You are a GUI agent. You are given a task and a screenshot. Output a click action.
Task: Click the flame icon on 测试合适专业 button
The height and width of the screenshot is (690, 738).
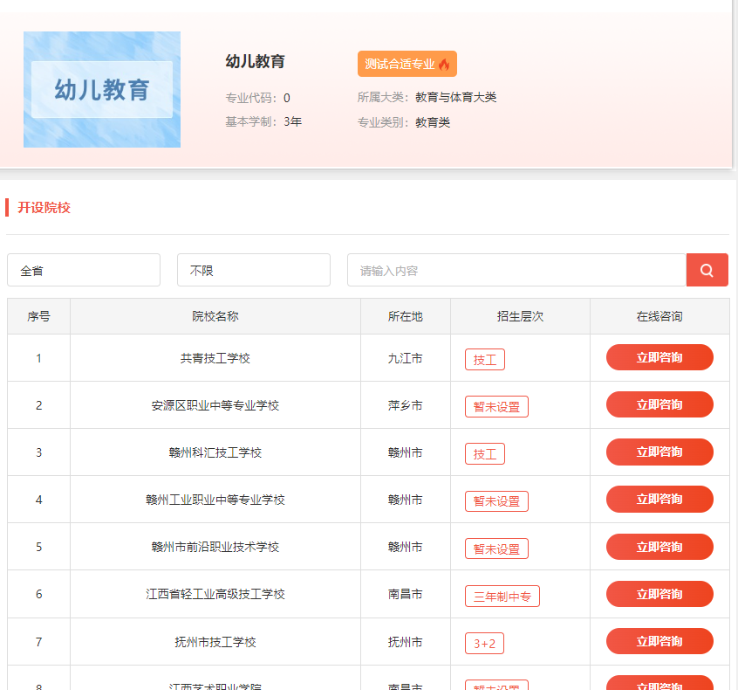443,63
